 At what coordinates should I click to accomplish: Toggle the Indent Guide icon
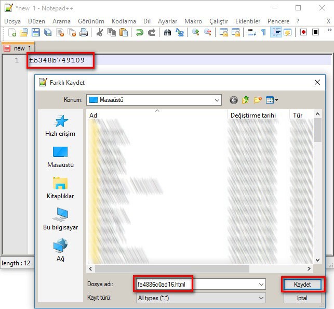click(276, 32)
